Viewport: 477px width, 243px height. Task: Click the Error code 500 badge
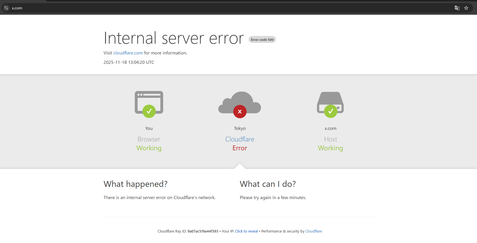[x=262, y=40]
